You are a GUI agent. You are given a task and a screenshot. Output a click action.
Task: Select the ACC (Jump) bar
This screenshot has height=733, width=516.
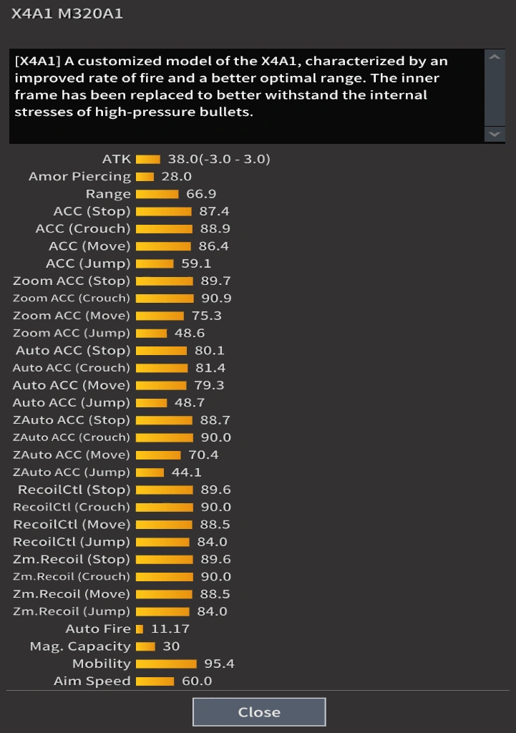[155, 264]
